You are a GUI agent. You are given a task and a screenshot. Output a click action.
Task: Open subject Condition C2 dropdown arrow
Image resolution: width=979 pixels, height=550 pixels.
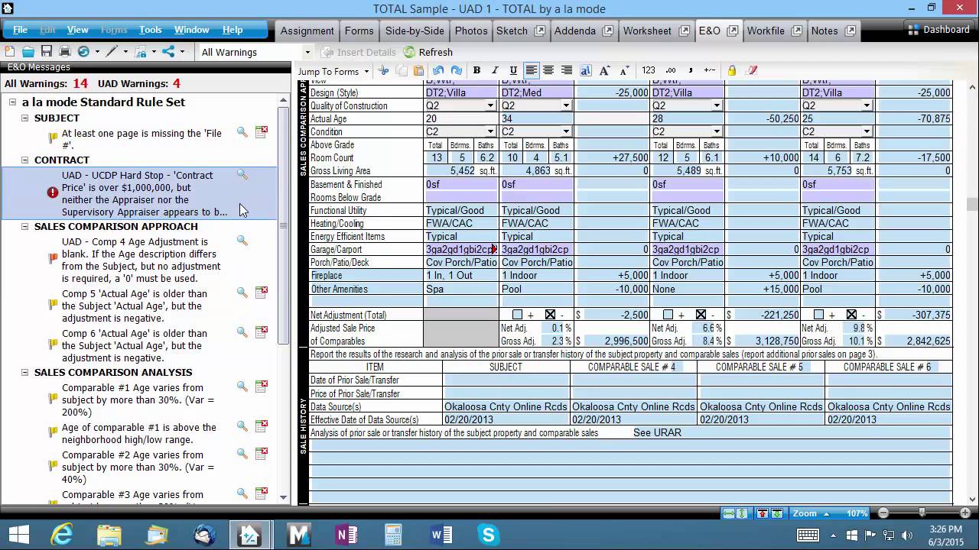point(490,132)
